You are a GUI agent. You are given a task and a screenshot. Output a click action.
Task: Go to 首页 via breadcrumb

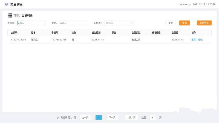click(x=16, y=16)
